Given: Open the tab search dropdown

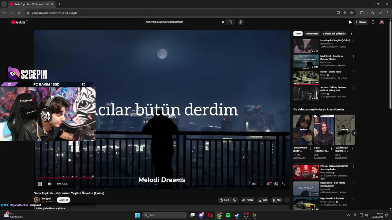Looking at the screenshot, I should click(4, 4).
